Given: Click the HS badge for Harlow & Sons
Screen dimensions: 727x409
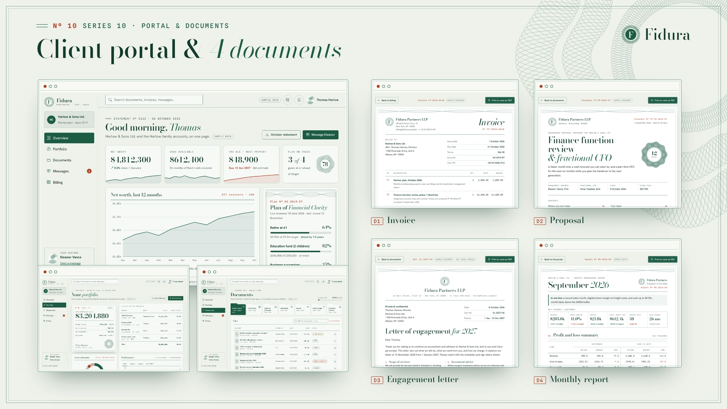Looking at the screenshot, I should coord(51,120).
